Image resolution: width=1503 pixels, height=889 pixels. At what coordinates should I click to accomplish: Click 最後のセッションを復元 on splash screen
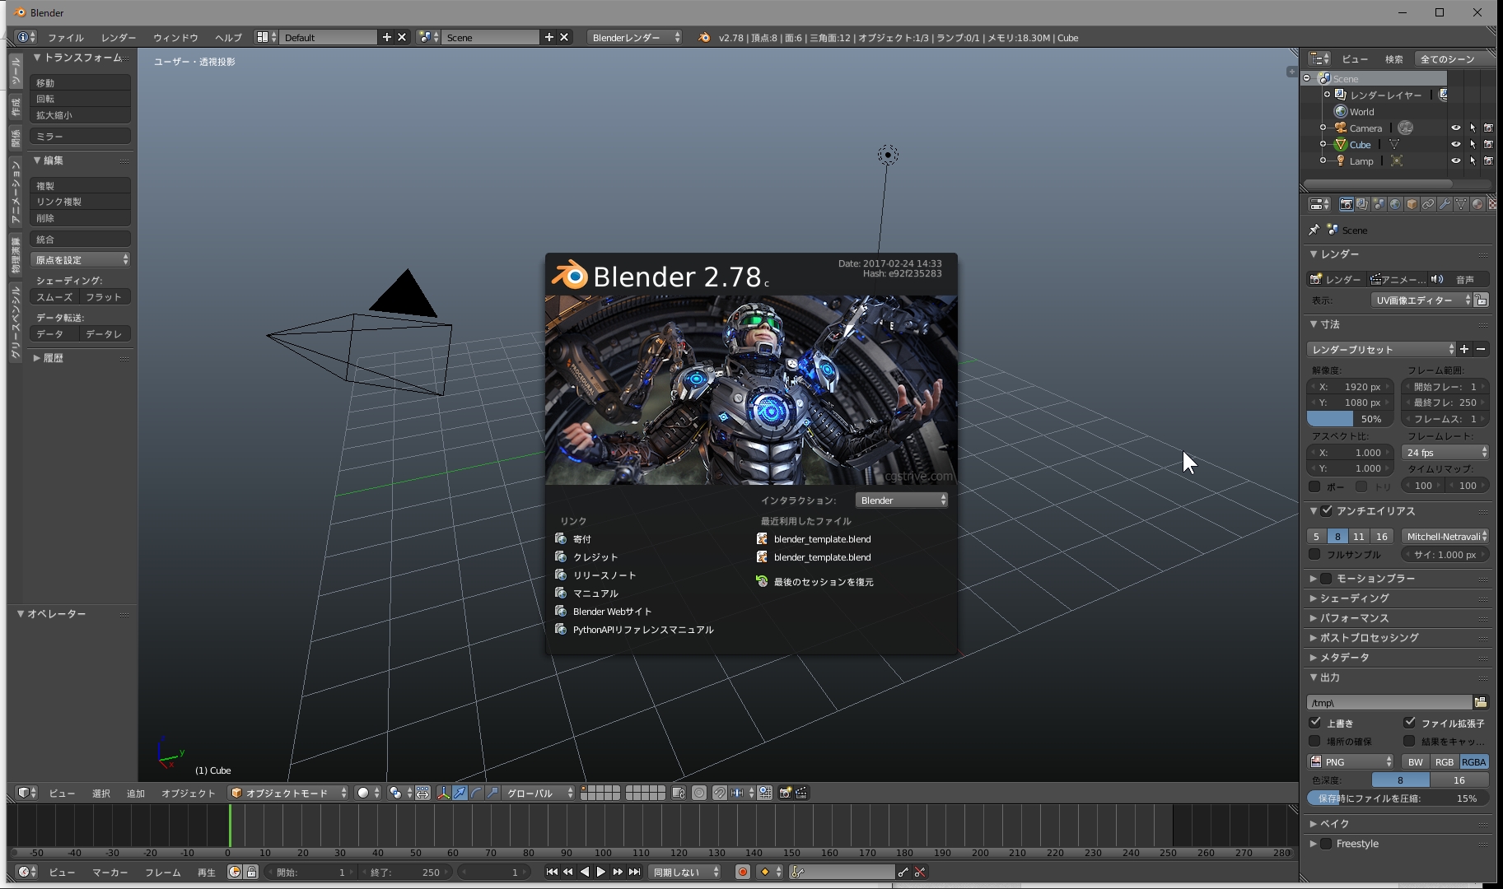point(823,582)
